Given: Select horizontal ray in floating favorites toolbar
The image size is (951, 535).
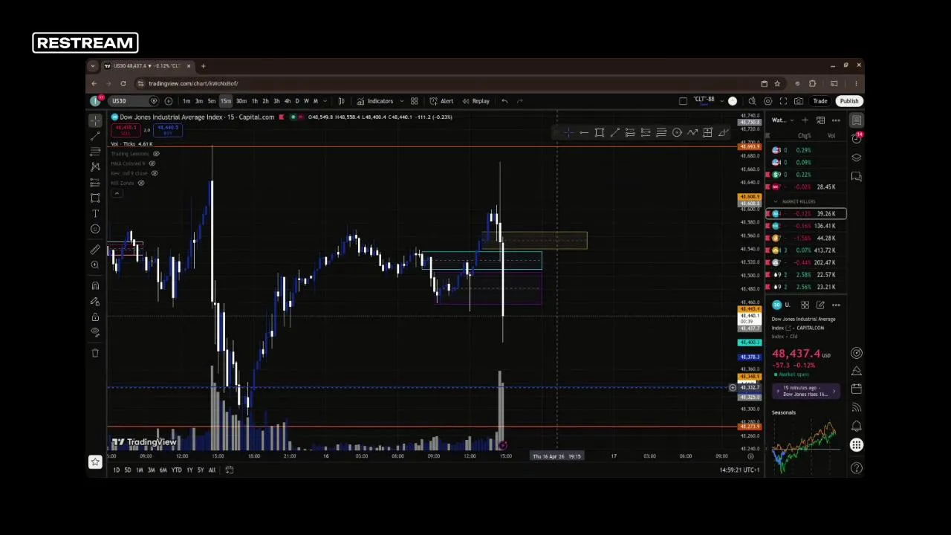Looking at the screenshot, I should click(x=584, y=132).
